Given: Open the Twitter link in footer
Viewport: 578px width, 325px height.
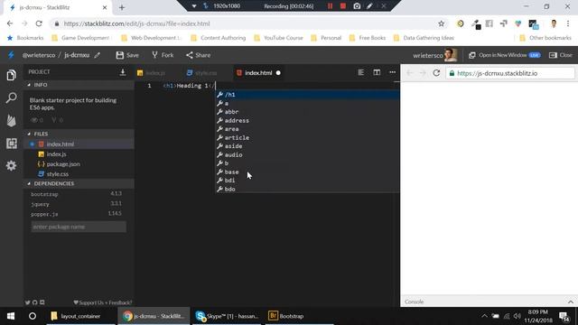Looking at the screenshot, I should point(28,302).
